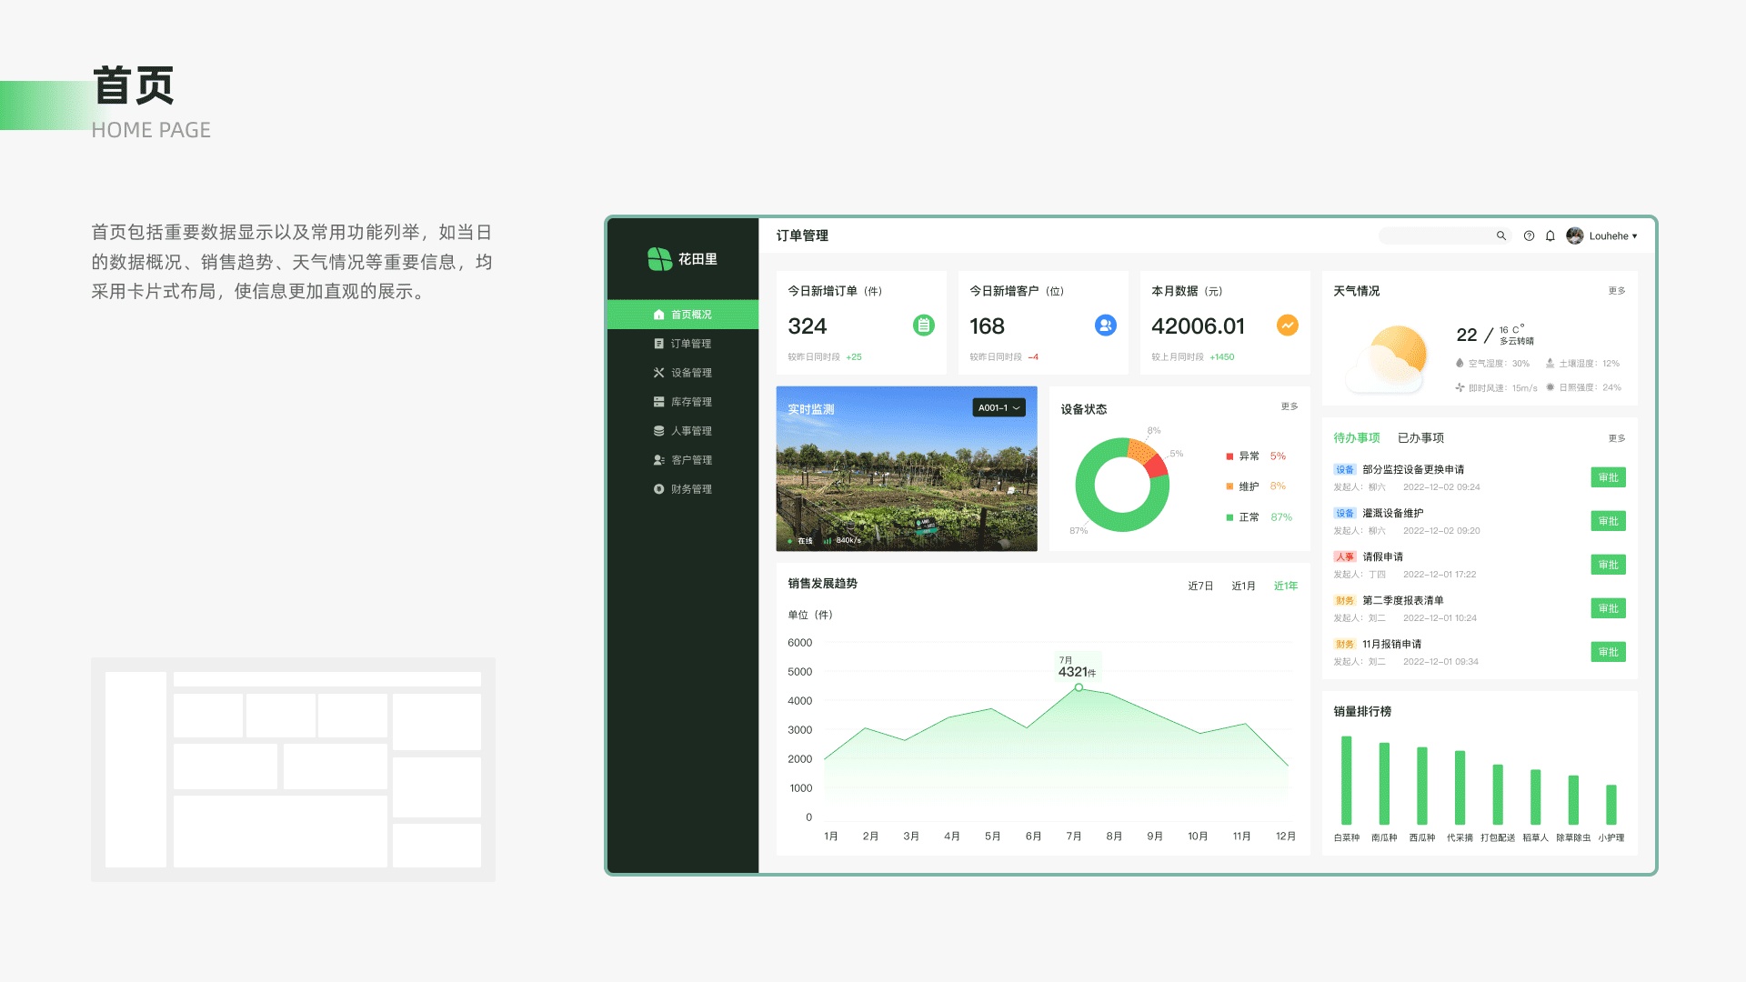Go to 设备管理 in the sidebar
The width and height of the screenshot is (1746, 982).
click(x=690, y=373)
